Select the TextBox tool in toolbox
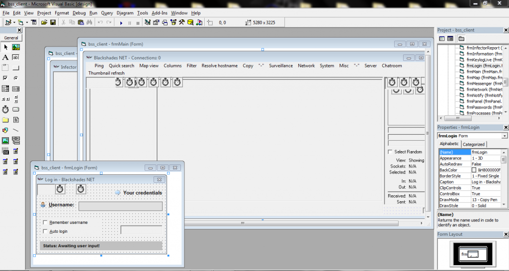Viewport: 509px width, 271px height. [16, 57]
